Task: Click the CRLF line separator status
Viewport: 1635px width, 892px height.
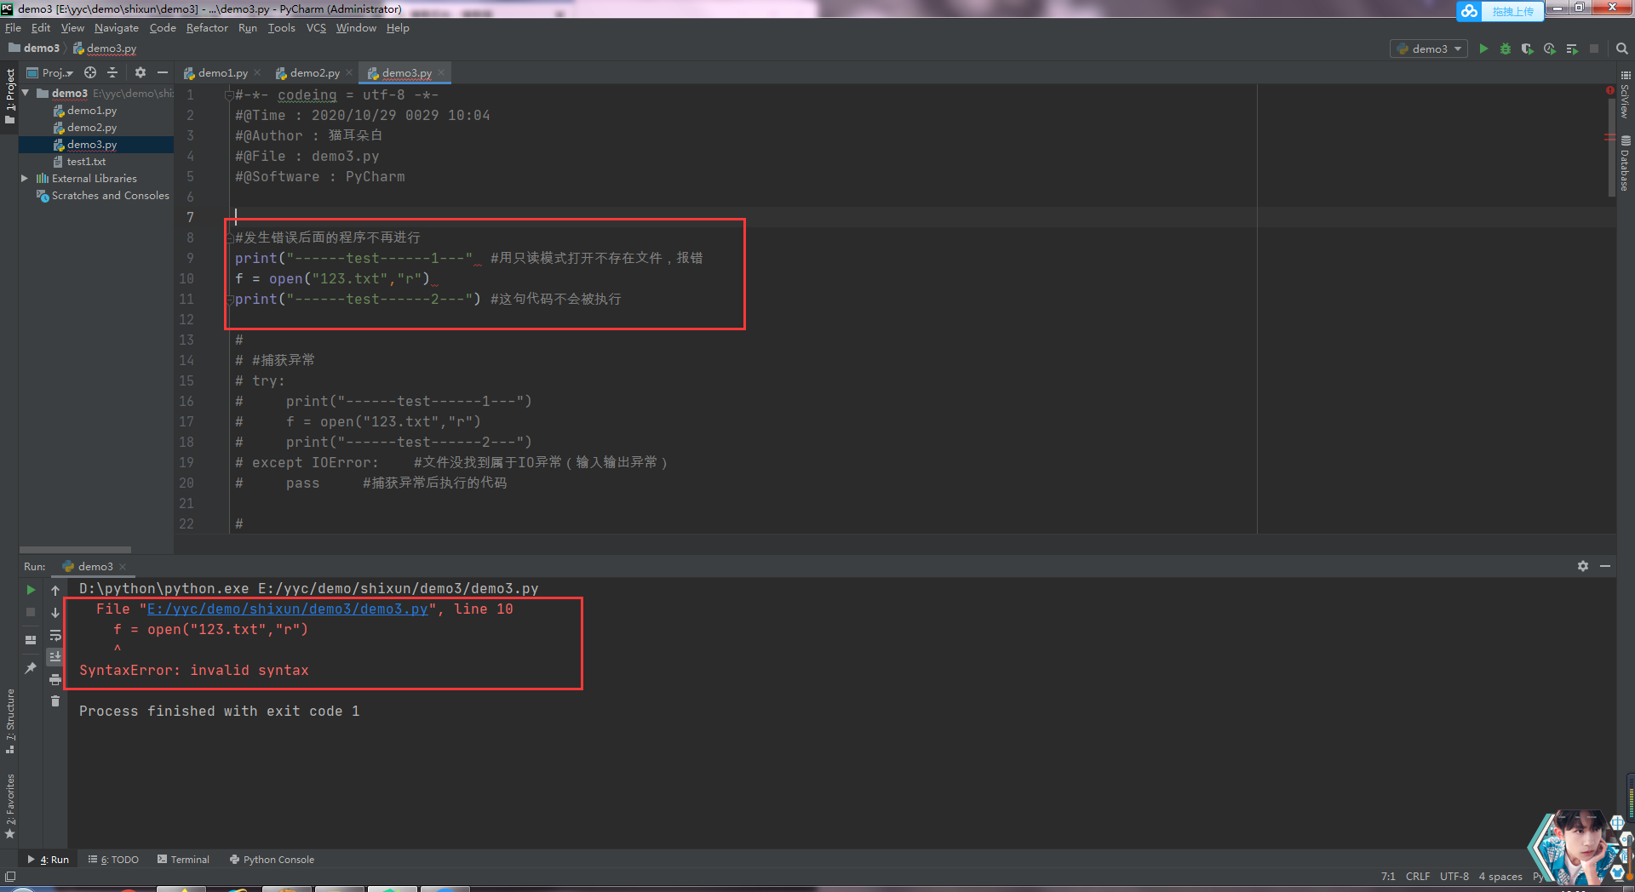Action: [1418, 876]
